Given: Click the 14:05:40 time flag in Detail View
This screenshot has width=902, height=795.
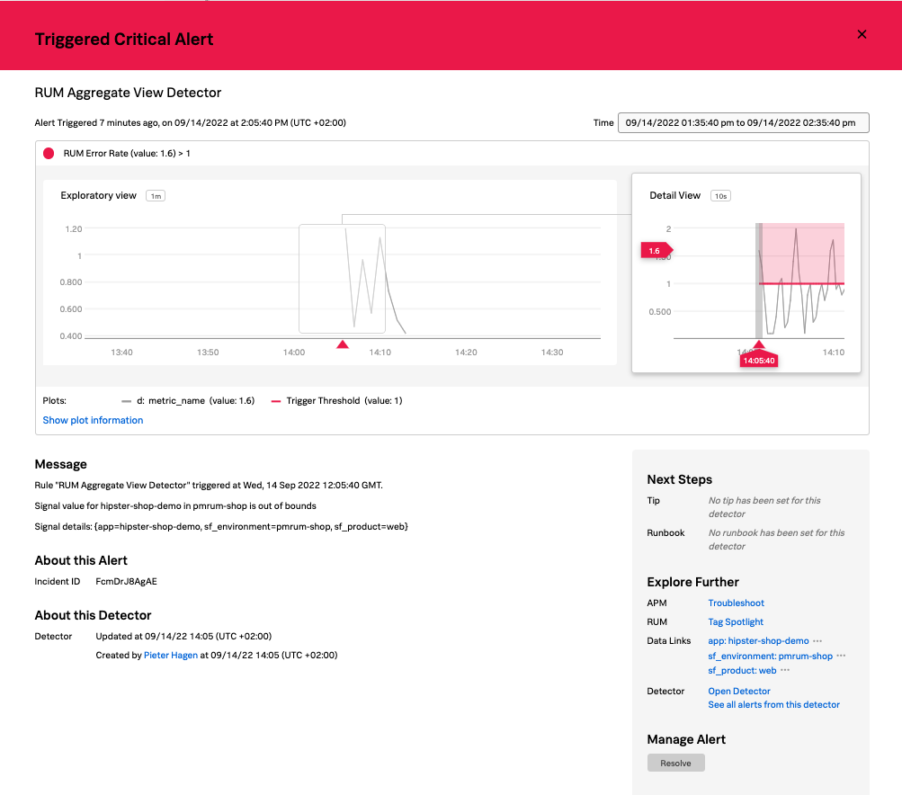Looking at the screenshot, I should tap(758, 360).
